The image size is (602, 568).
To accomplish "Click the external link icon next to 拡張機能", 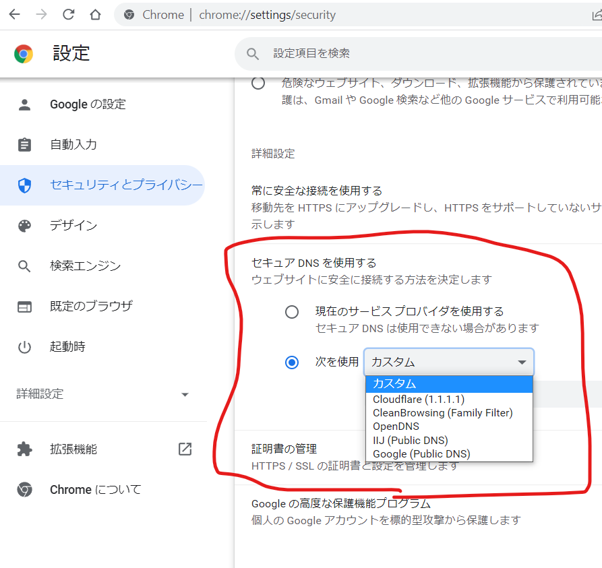I will click(x=185, y=449).
